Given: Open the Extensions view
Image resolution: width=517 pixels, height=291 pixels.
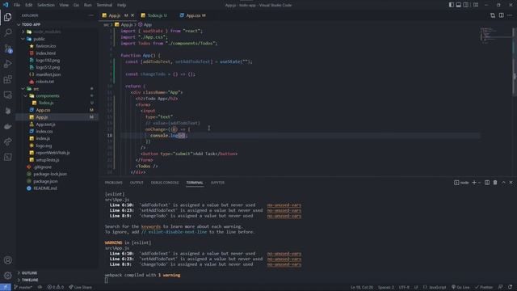Looking at the screenshot, I should (x=7, y=79).
